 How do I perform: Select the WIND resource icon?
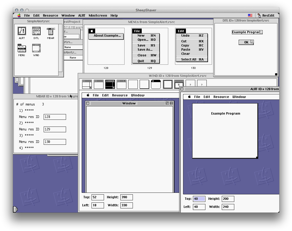pyautogui.click(x=36, y=48)
